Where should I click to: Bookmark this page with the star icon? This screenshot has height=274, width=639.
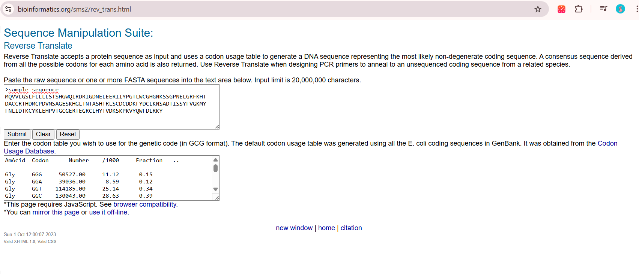click(x=538, y=9)
